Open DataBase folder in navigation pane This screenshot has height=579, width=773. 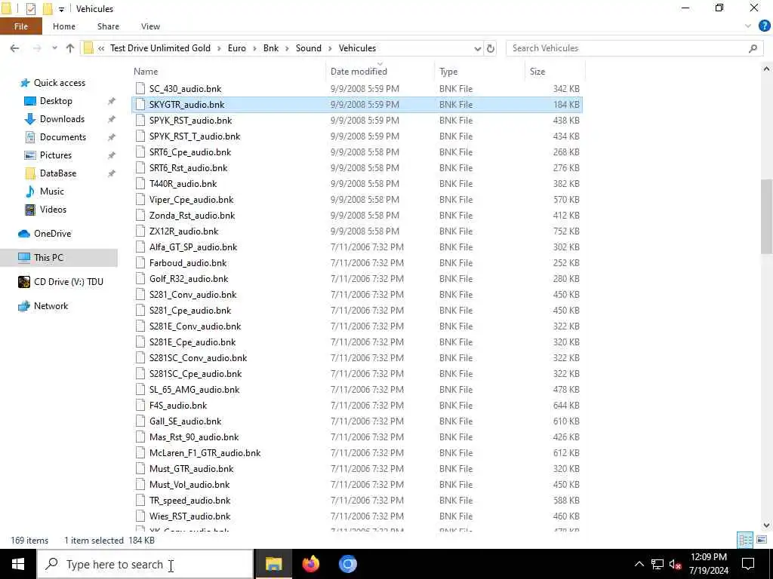(57, 173)
